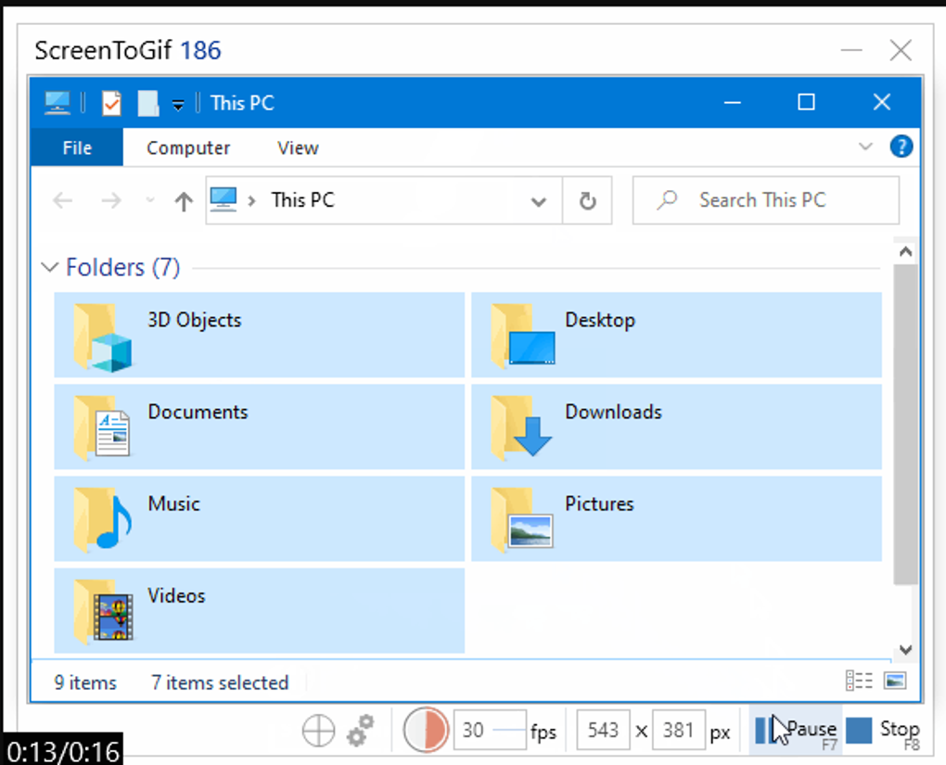Open the Documents folder
Image resolution: width=946 pixels, height=765 pixels.
click(260, 427)
